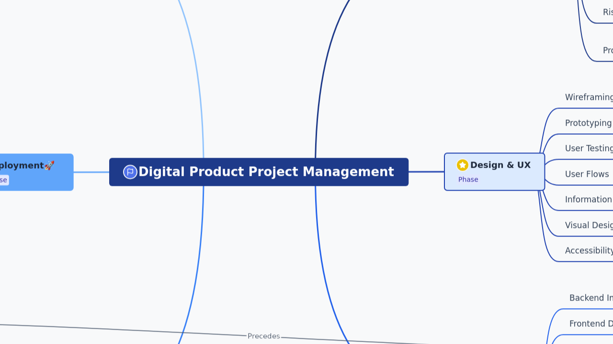
Task: Click the rocket emoji on Deployment node
Action: coord(49,165)
